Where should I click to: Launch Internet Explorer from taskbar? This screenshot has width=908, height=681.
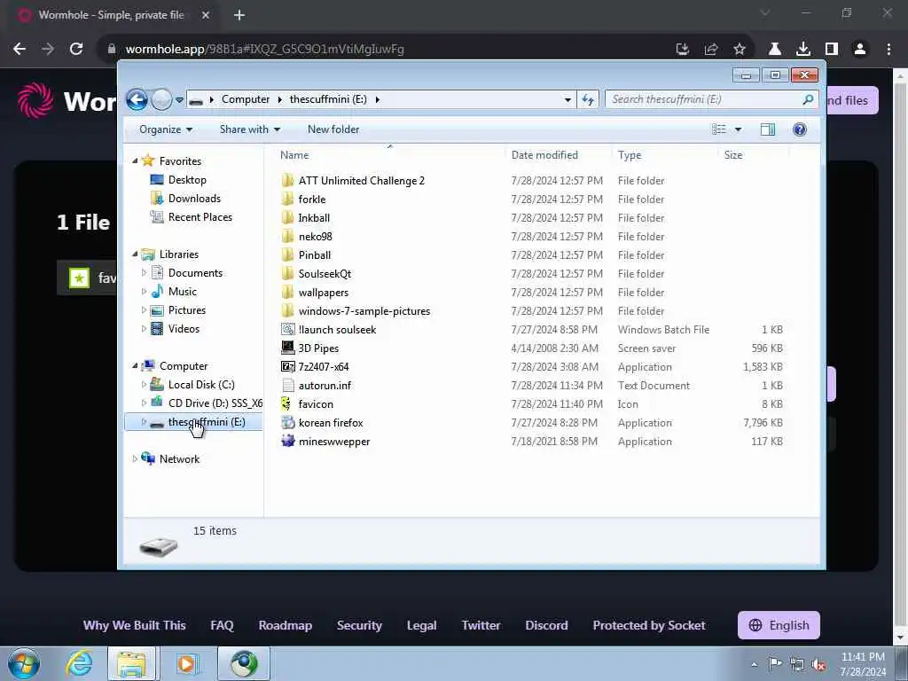[80, 664]
